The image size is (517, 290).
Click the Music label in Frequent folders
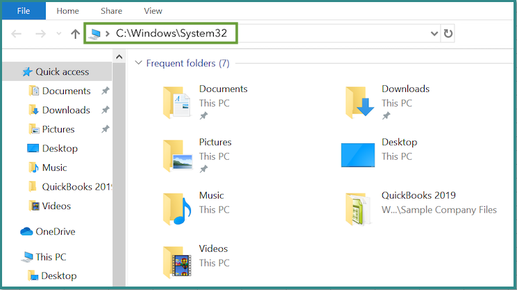tap(212, 195)
